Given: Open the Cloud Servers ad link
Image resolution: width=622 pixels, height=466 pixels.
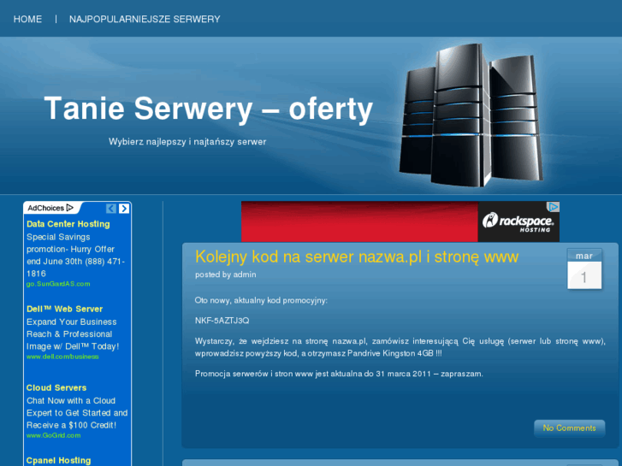Looking at the screenshot, I should (x=56, y=387).
